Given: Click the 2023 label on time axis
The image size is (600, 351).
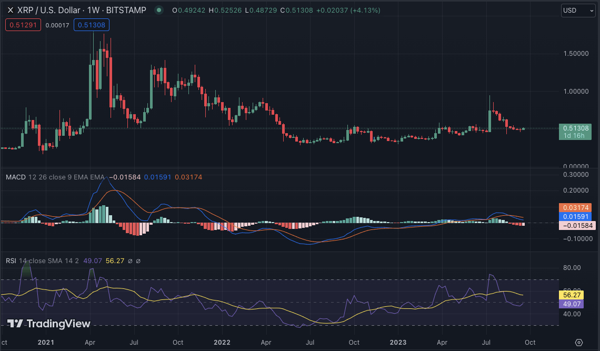Looking at the screenshot, I should tap(398, 342).
